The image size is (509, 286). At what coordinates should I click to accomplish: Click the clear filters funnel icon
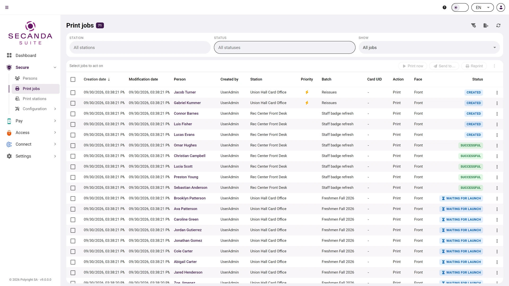[473, 25]
